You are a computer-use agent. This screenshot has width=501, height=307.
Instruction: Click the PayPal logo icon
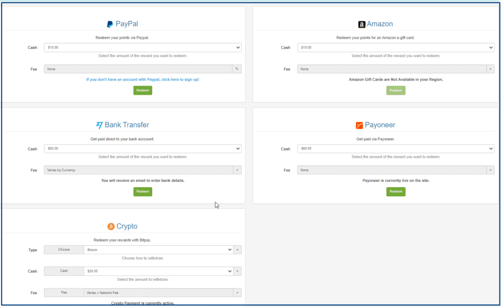pyautogui.click(x=110, y=24)
